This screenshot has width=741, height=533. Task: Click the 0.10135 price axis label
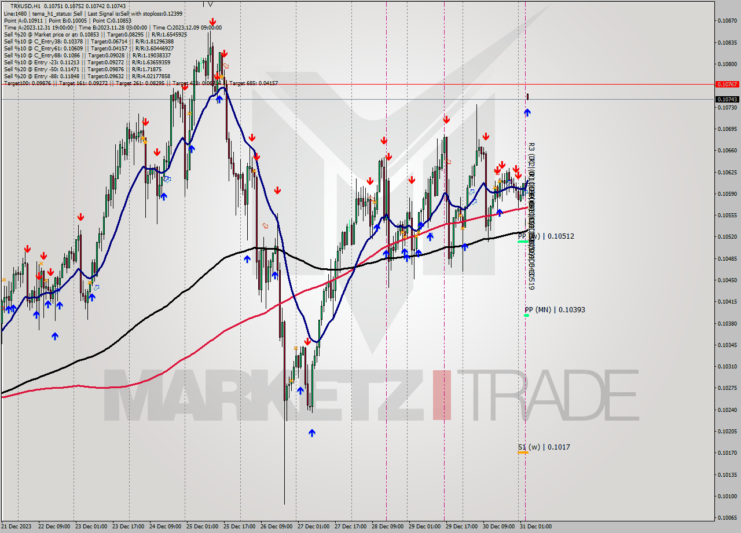[727, 474]
